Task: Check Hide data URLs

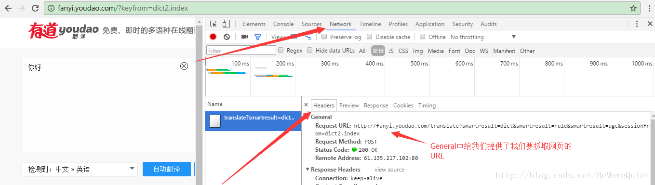Action: point(310,50)
